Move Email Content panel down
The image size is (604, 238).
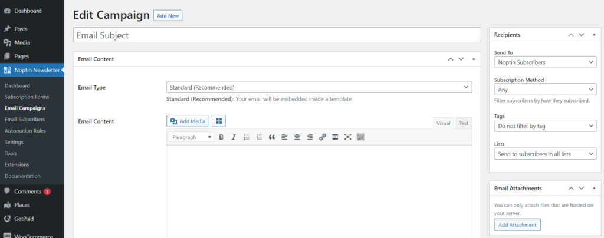(461, 59)
